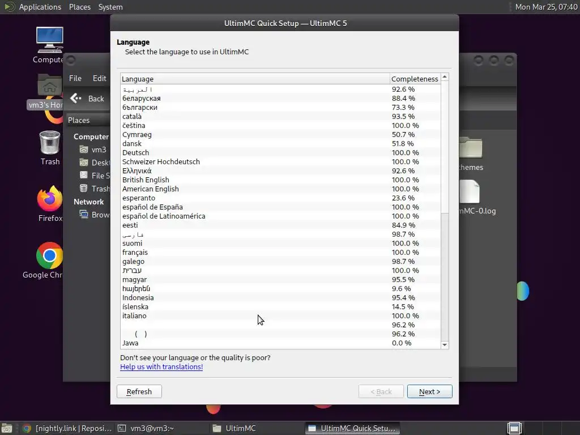This screenshot has height=435, width=580.
Task: Open the Help us with translations link
Action: pos(161,366)
